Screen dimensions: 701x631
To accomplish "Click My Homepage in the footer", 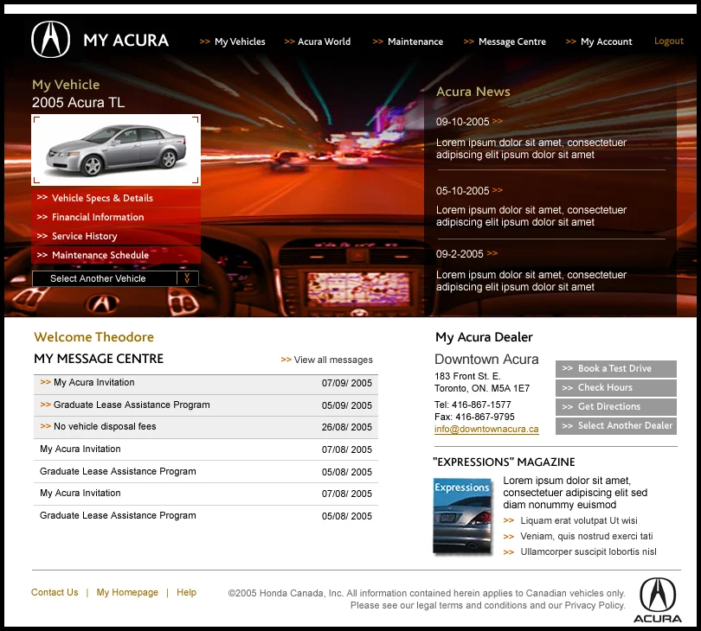I will point(127,592).
